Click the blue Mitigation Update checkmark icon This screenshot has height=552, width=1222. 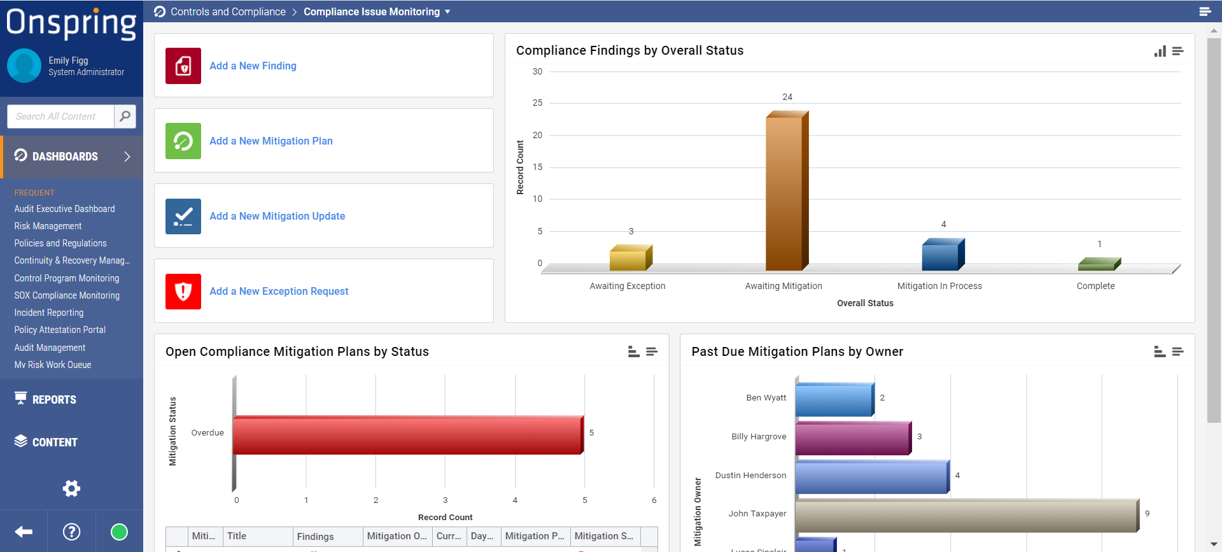coord(183,216)
